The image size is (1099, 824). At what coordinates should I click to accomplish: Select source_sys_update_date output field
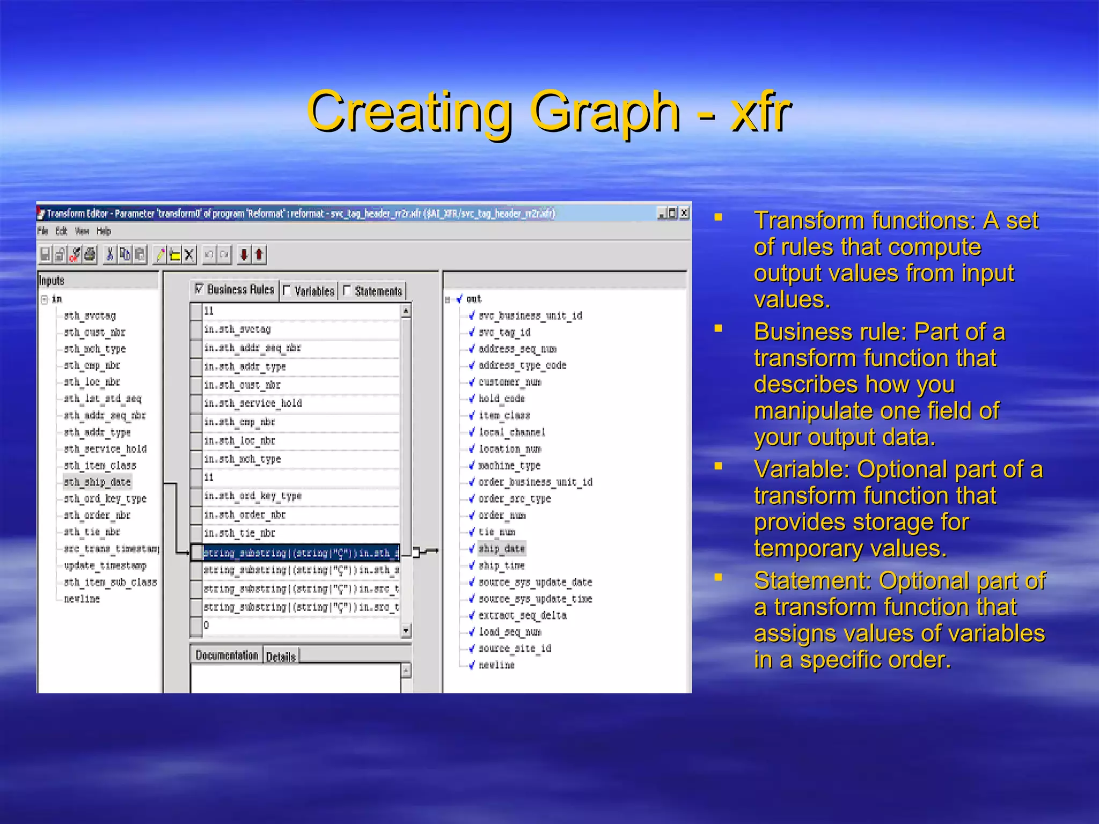click(536, 582)
